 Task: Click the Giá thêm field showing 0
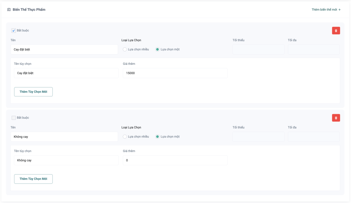click(175, 160)
